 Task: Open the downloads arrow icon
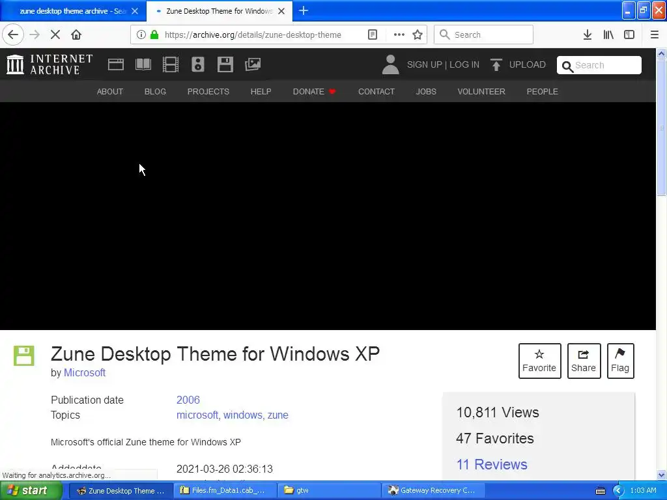(x=588, y=35)
